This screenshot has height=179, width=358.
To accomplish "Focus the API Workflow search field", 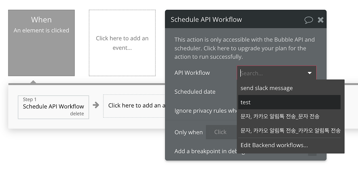I will [x=273, y=73].
